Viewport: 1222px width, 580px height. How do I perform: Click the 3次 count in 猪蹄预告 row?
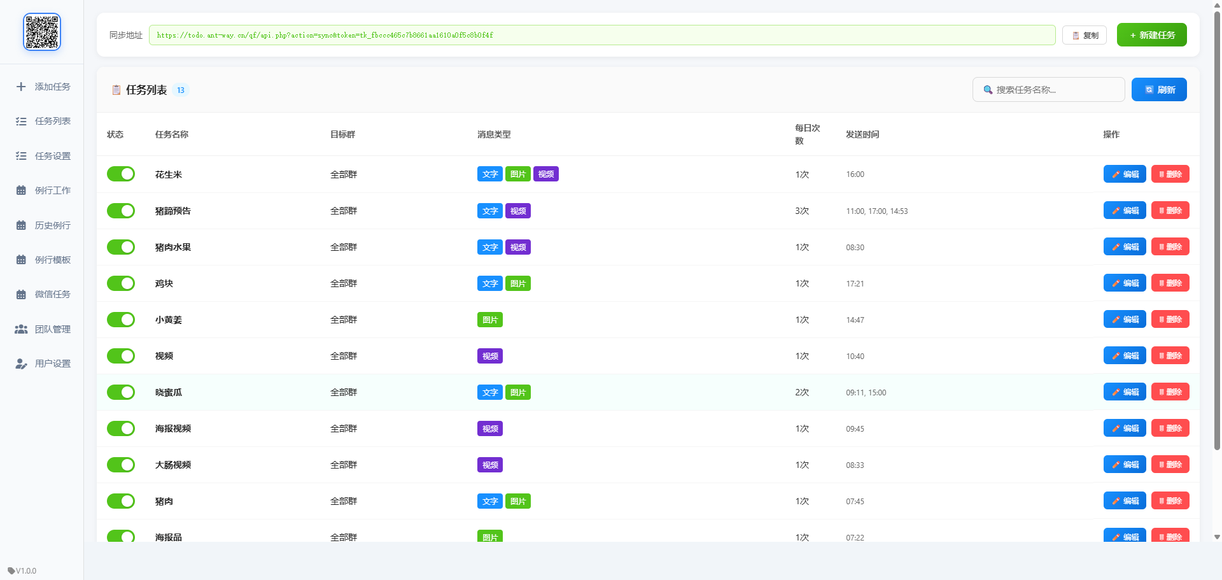coord(802,211)
